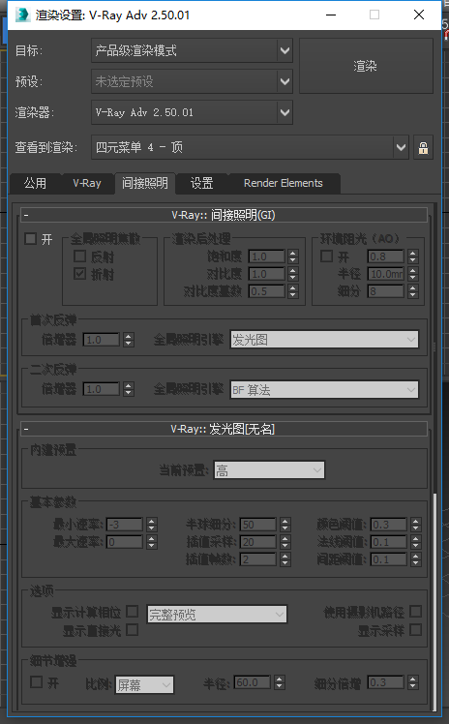Switch to the 公用 tab
The image size is (449, 724).
click(x=35, y=183)
